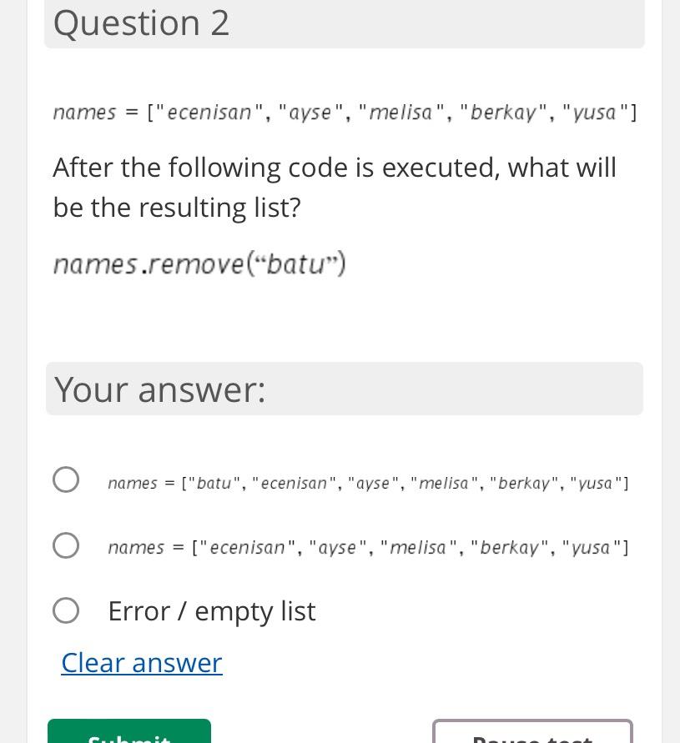Pause the test using the right button
The height and width of the screenshot is (743, 680).
tap(531, 734)
